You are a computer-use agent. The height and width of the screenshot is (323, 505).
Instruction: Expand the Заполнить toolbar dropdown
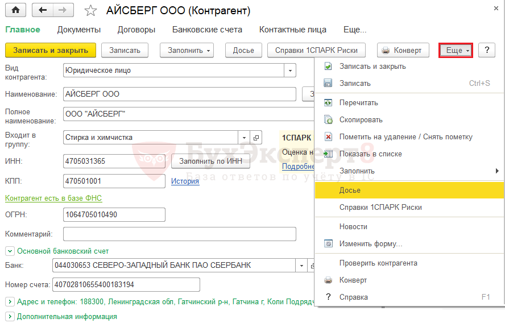[190, 50]
